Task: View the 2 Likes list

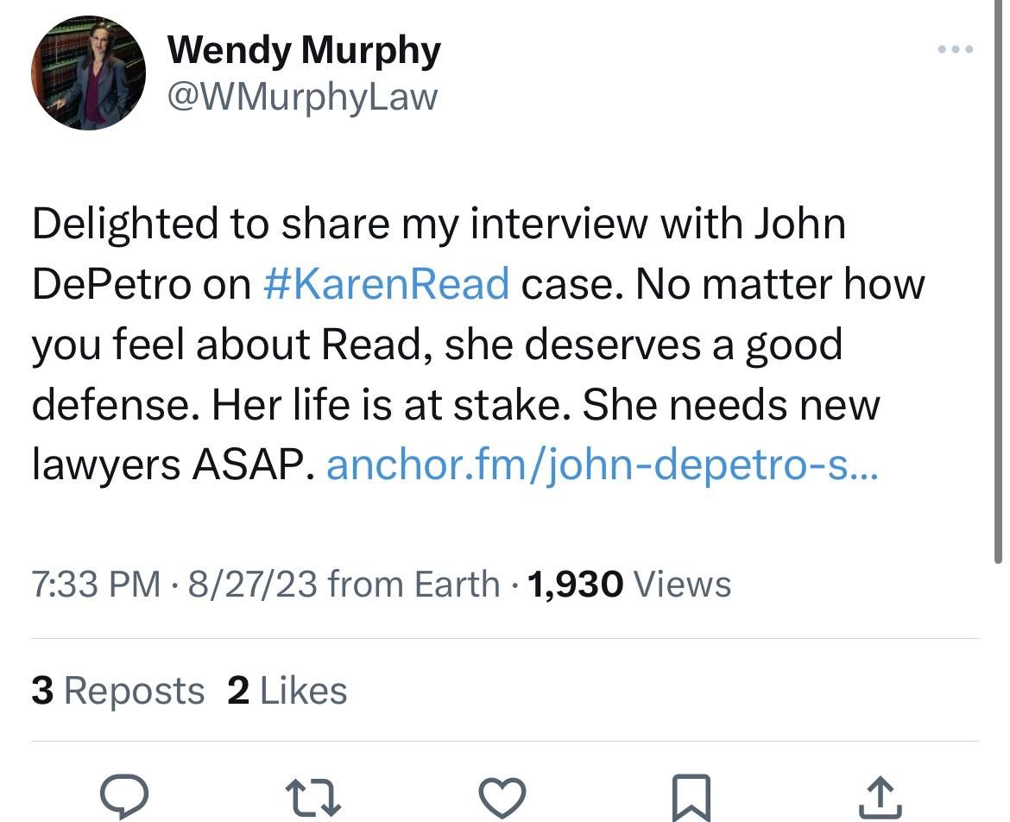Action: [287, 691]
